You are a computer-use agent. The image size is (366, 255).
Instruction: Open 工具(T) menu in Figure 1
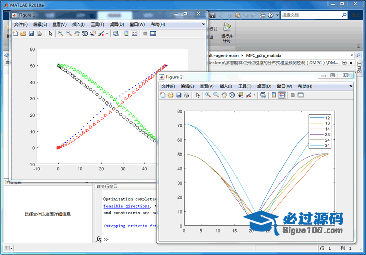[x=97, y=24]
